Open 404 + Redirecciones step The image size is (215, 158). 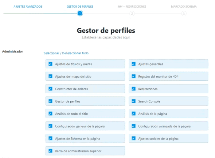pyautogui.click(x=132, y=6)
